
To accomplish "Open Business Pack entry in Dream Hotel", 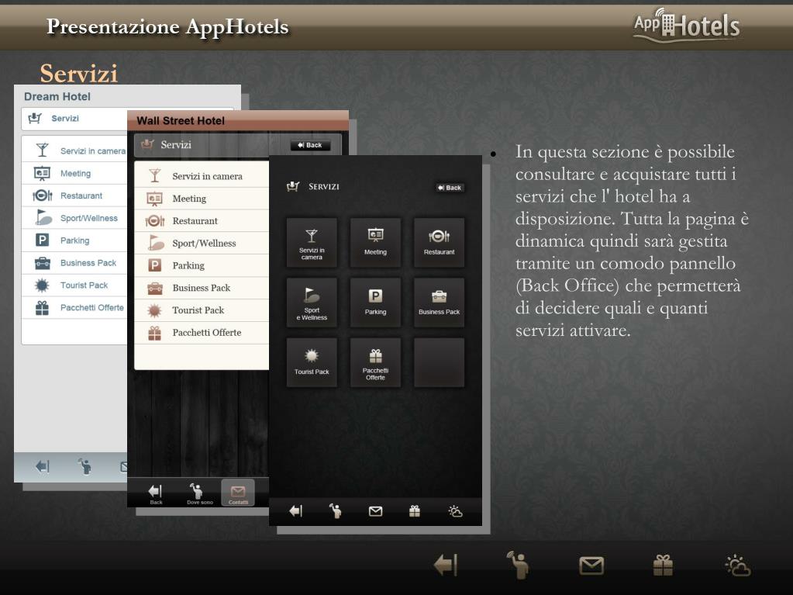I will [x=74, y=262].
